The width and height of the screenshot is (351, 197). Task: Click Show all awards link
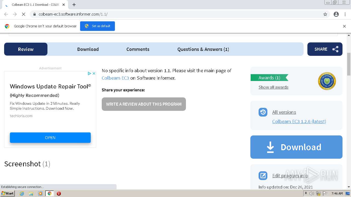273,87
